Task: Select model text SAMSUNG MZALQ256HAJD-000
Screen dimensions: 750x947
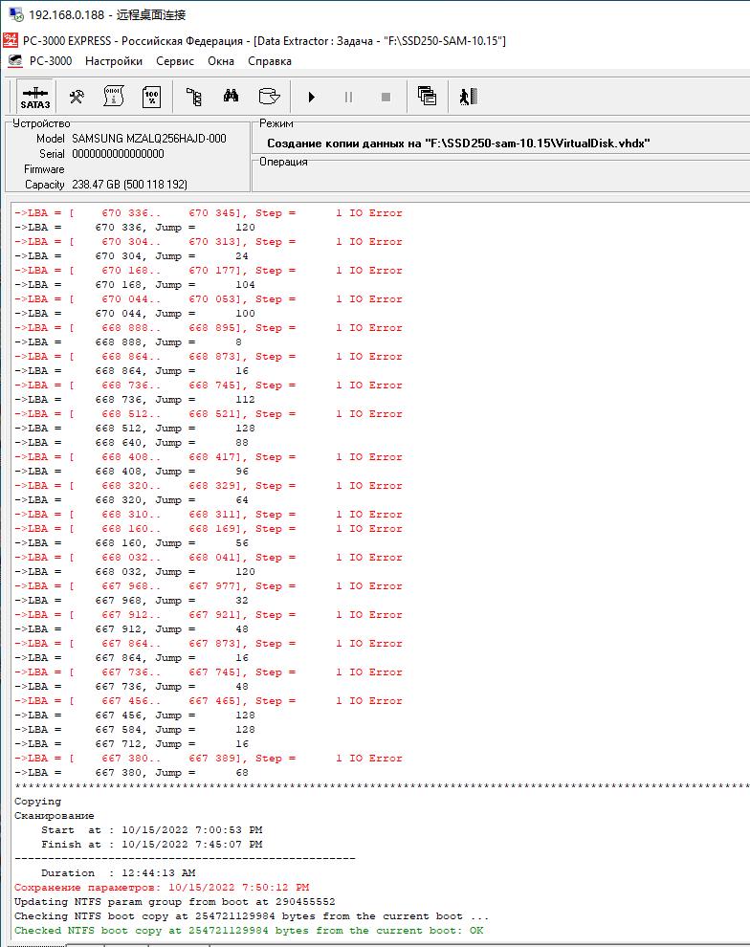Action: click(149, 139)
